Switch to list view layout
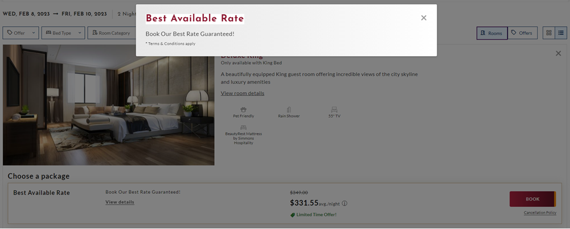Screen dimensions: 570x229 pyautogui.click(x=561, y=33)
